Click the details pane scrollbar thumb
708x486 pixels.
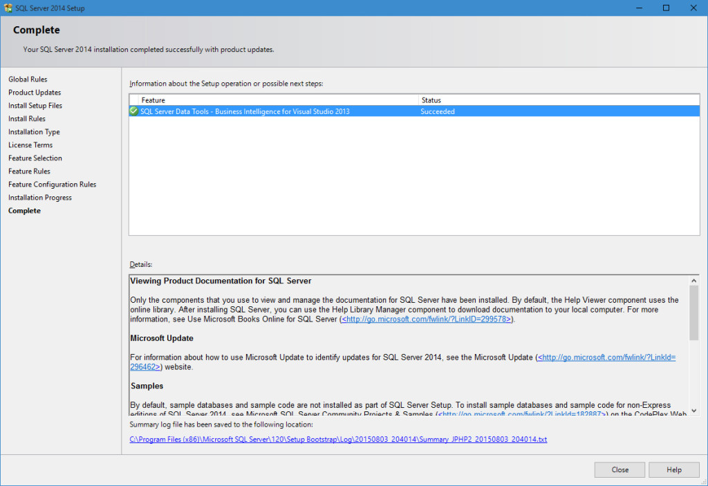coord(693,313)
